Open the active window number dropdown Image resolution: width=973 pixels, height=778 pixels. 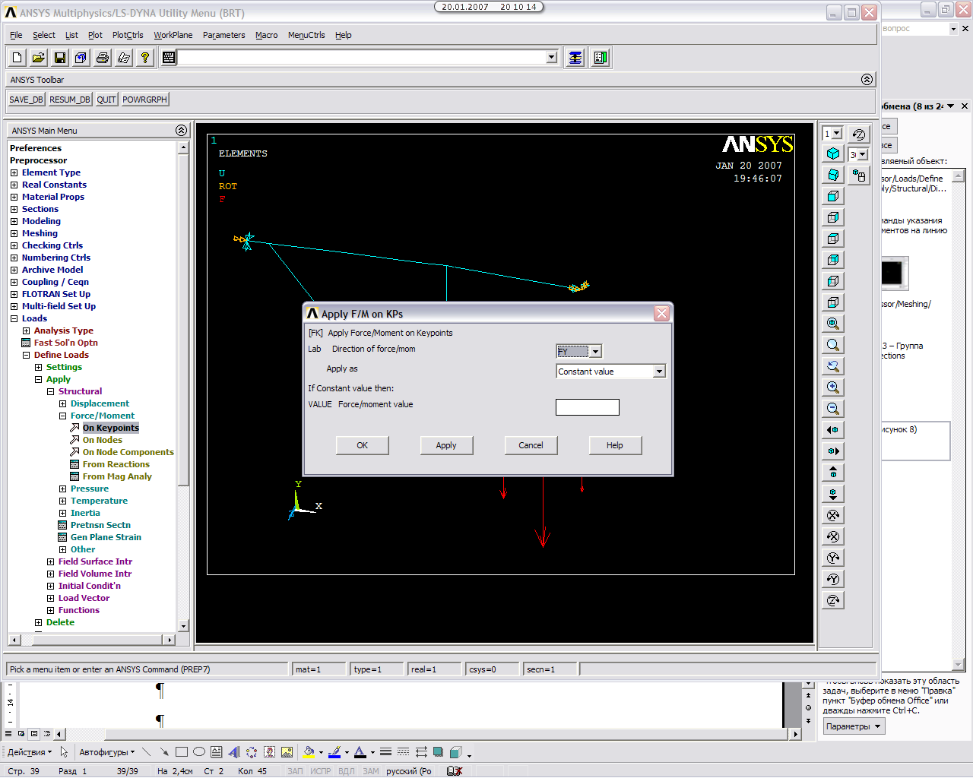[x=837, y=134]
